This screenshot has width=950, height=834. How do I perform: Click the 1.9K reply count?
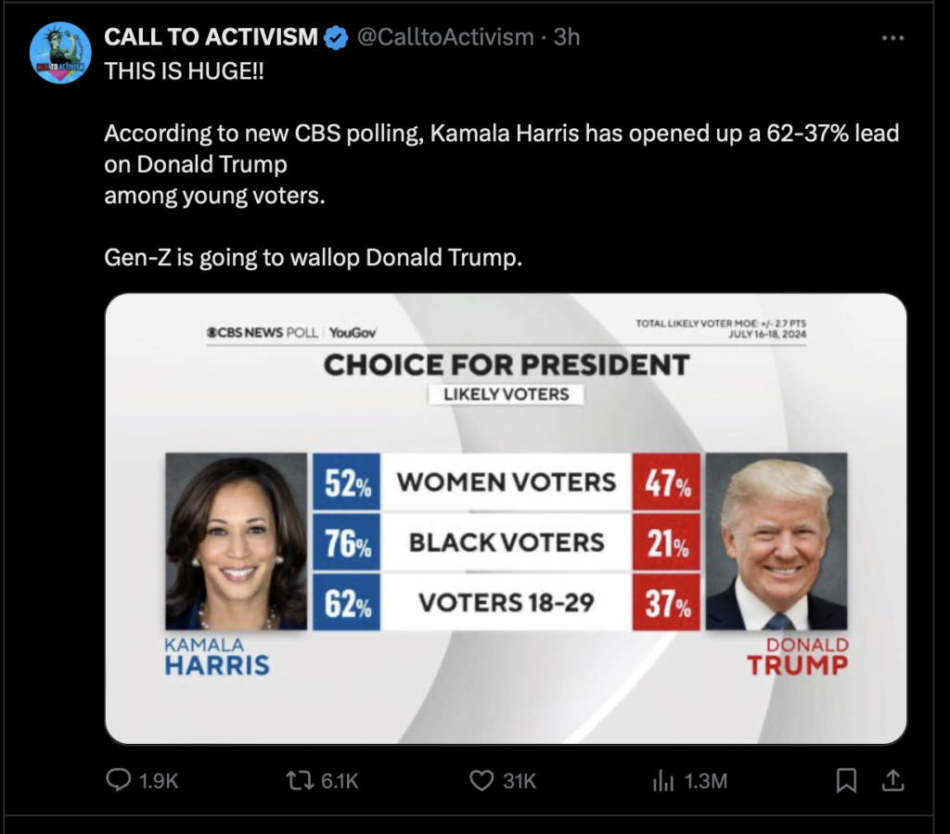[x=159, y=782]
